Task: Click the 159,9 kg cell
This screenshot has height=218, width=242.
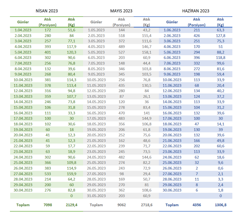Action: tap(71, 174)
